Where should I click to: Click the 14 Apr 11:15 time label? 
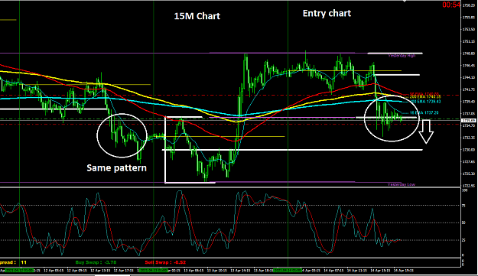click(x=357, y=270)
